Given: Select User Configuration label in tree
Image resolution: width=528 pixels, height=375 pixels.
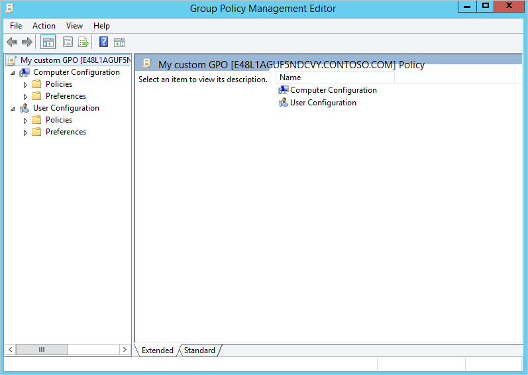Looking at the screenshot, I should click(x=66, y=108).
